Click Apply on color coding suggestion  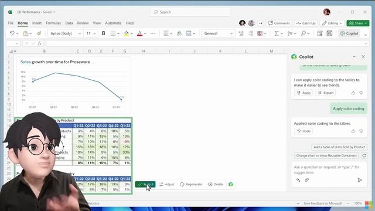coord(304,93)
